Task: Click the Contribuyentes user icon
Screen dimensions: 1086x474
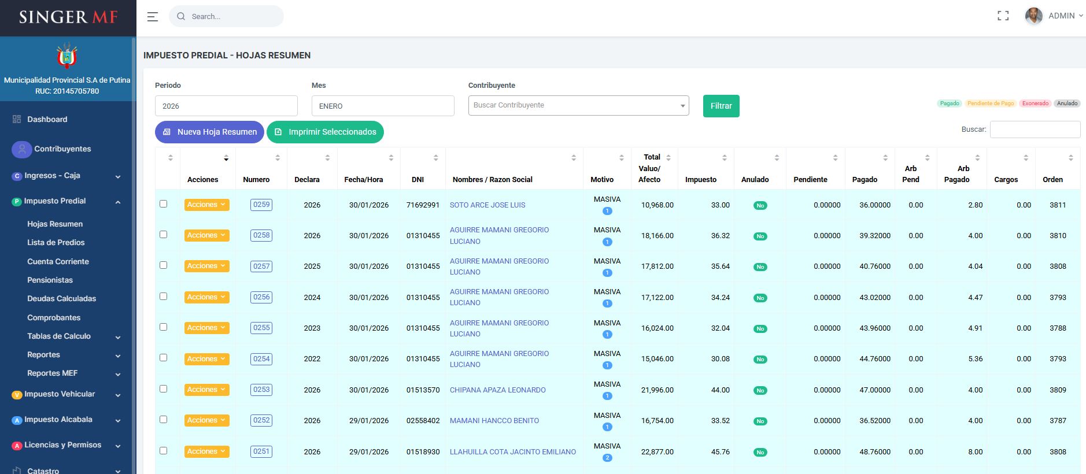Action: click(21, 149)
